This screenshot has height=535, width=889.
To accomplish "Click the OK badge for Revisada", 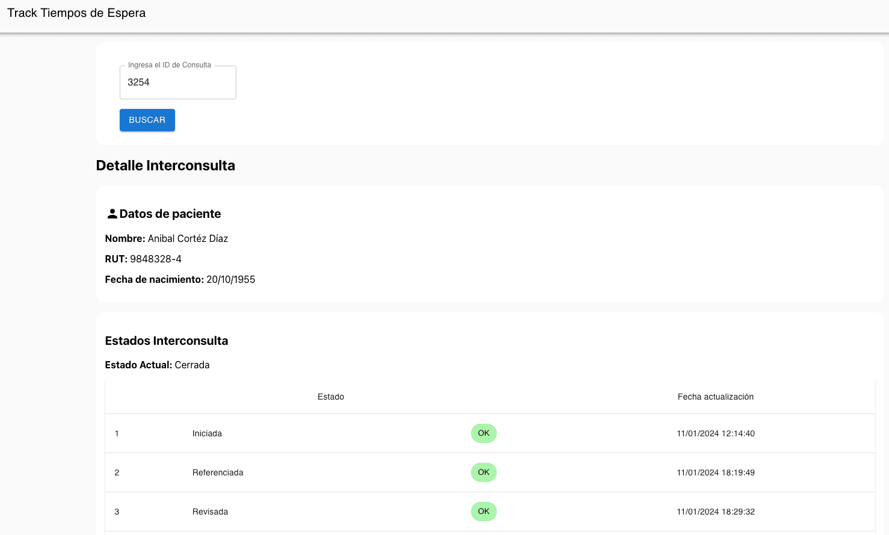I will 484,512.
